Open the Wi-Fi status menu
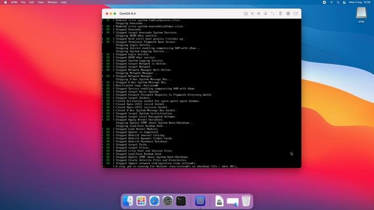Screen dimensions: 374x210 pos(331,2)
